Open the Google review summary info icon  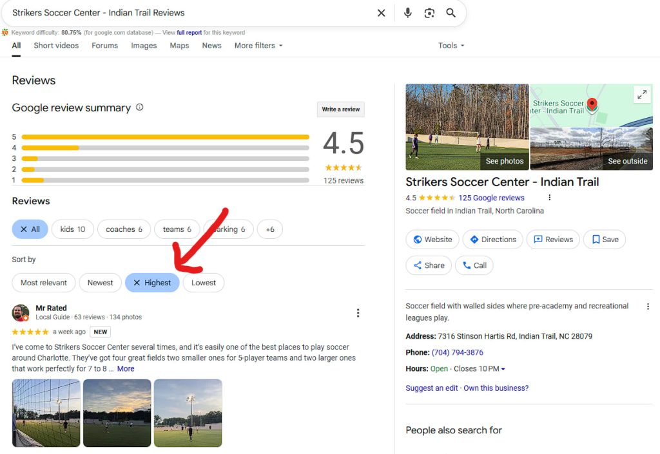[139, 107]
